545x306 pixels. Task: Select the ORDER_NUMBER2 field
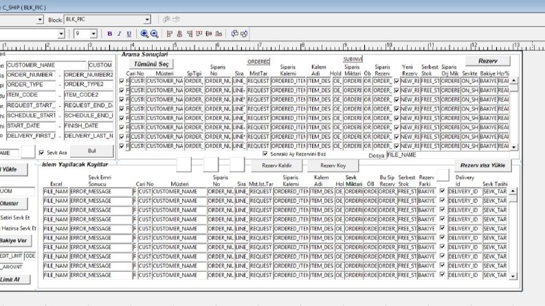pyautogui.click(x=89, y=75)
